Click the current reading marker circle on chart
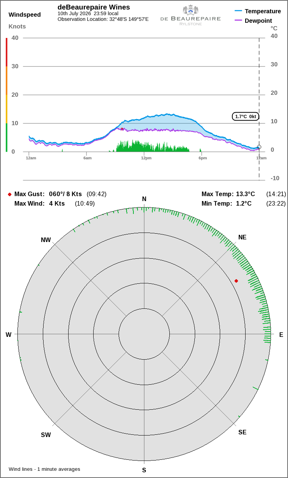Screen dimensions: 288x478 click(259, 147)
